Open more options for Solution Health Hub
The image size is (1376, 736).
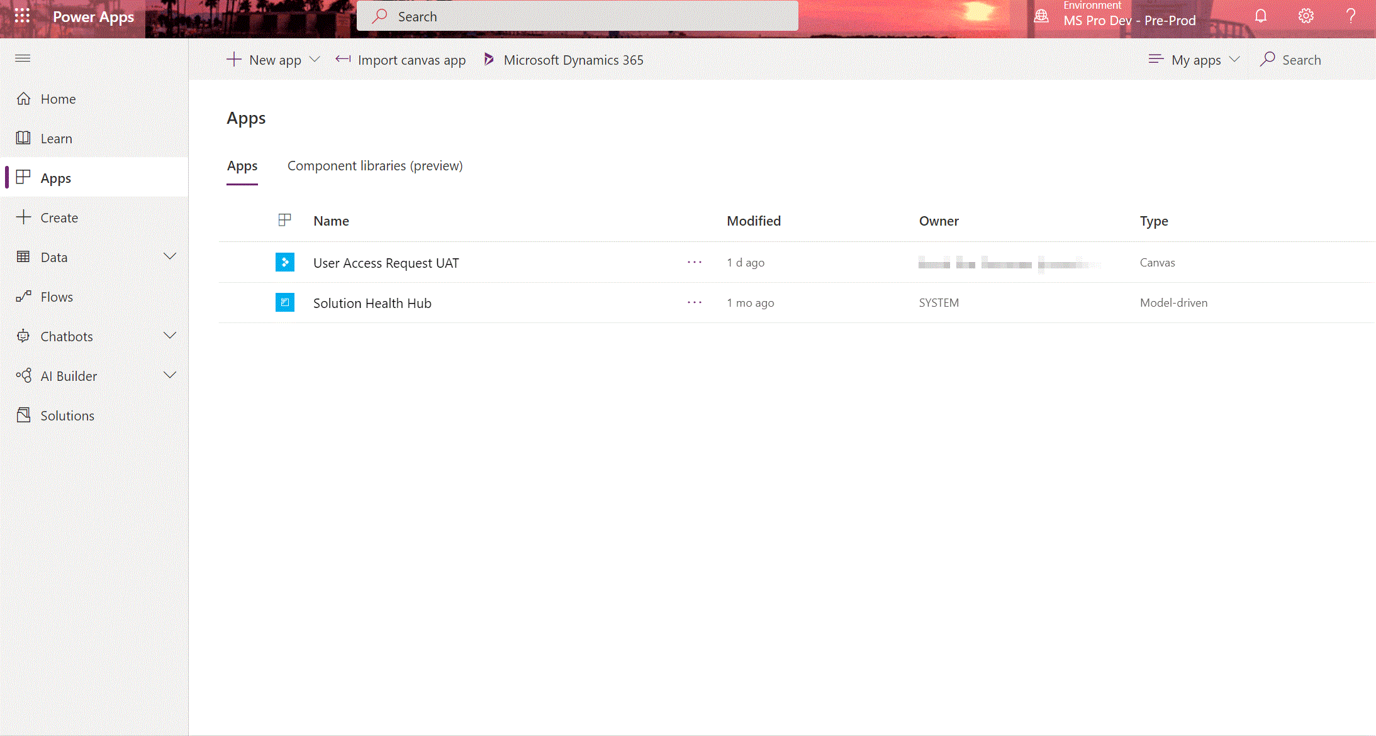pyautogui.click(x=695, y=302)
